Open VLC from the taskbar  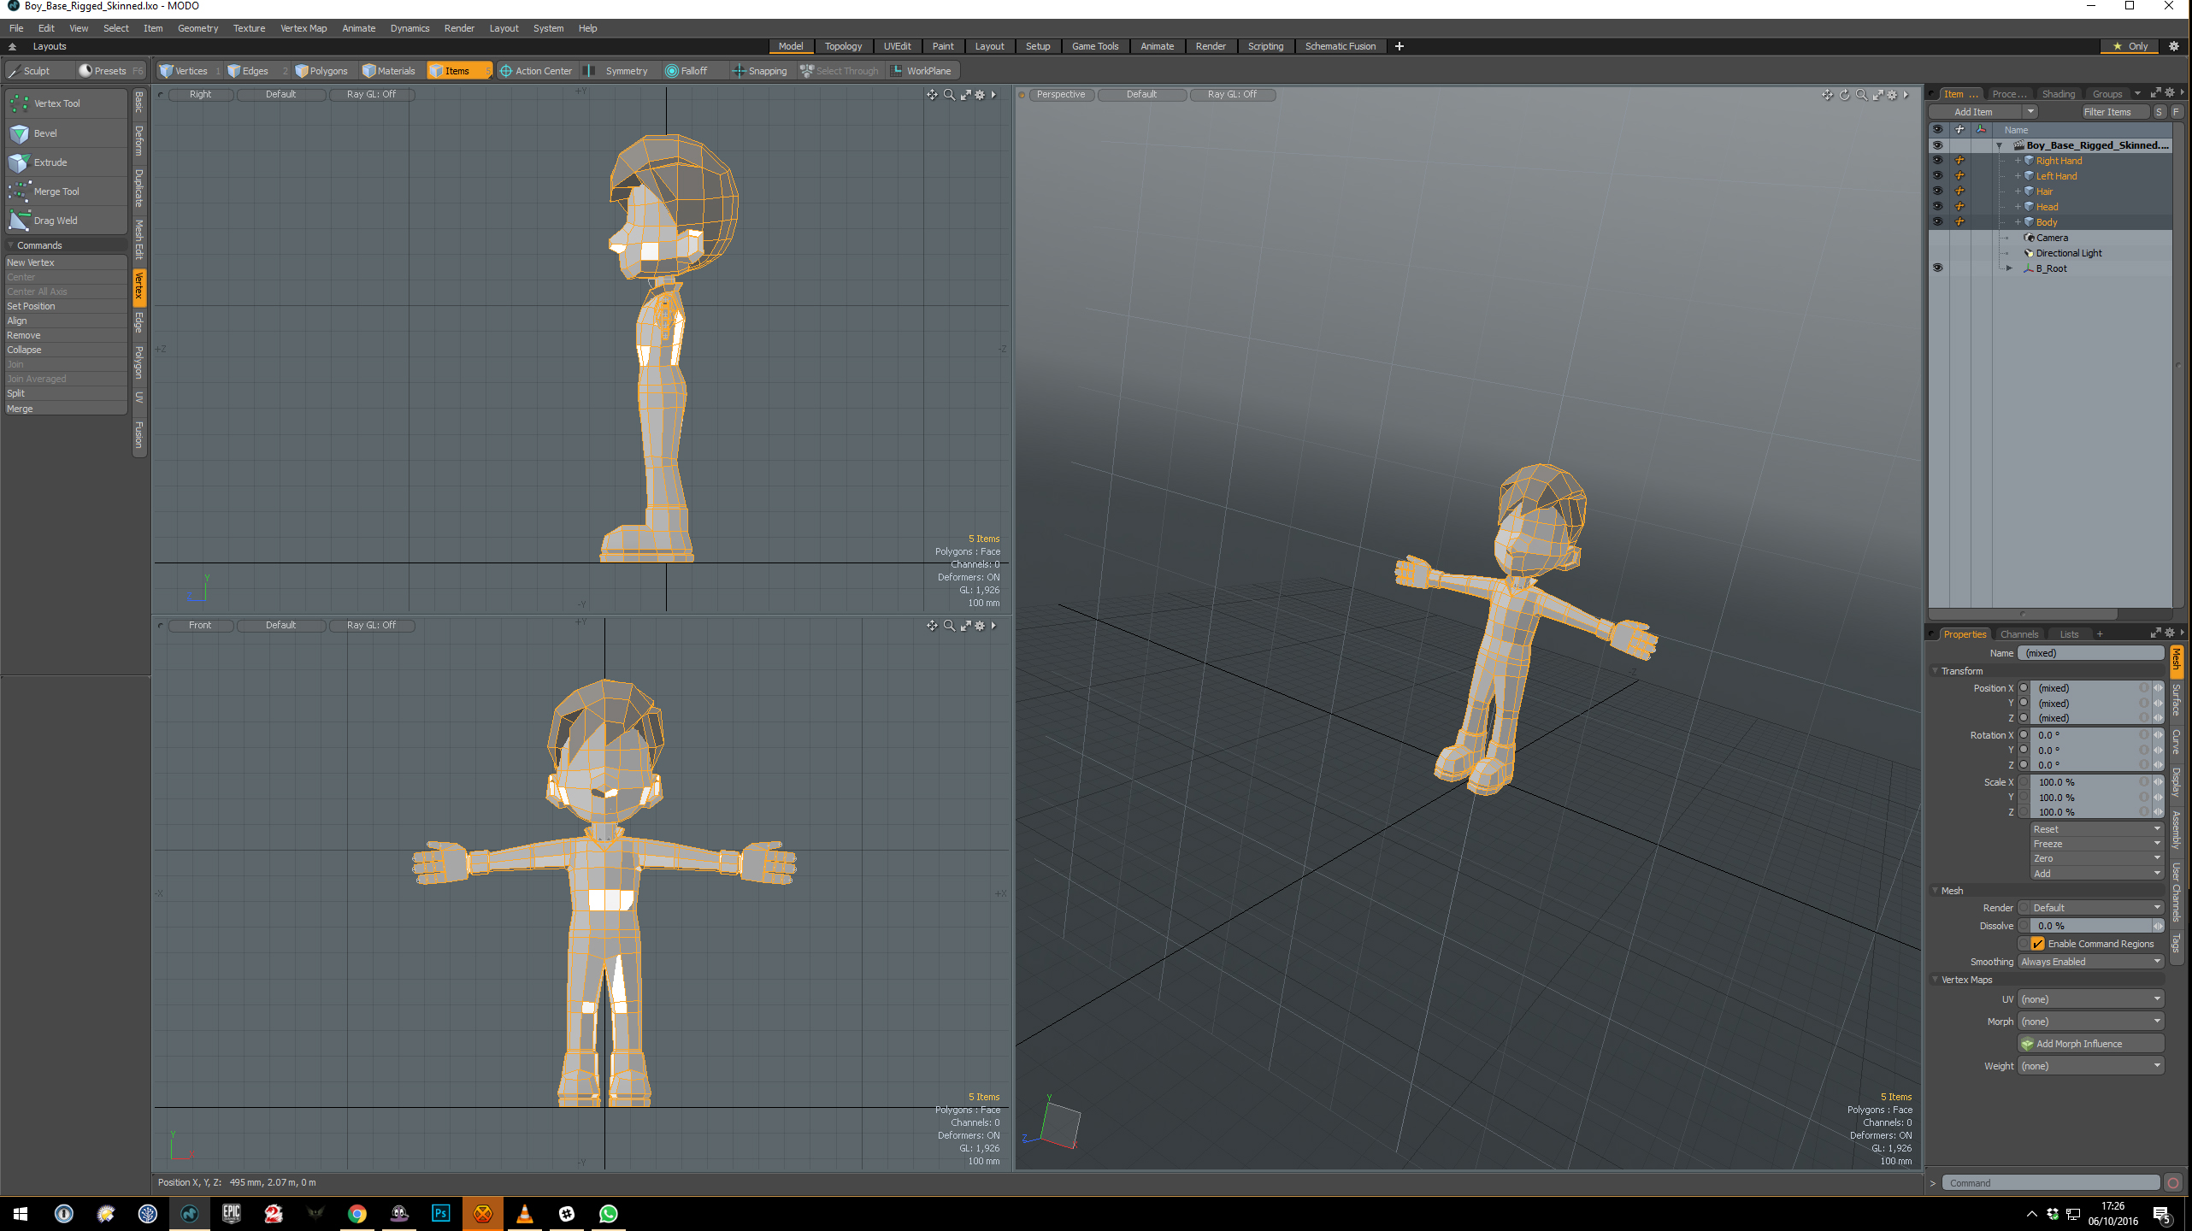coord(524,1213)
